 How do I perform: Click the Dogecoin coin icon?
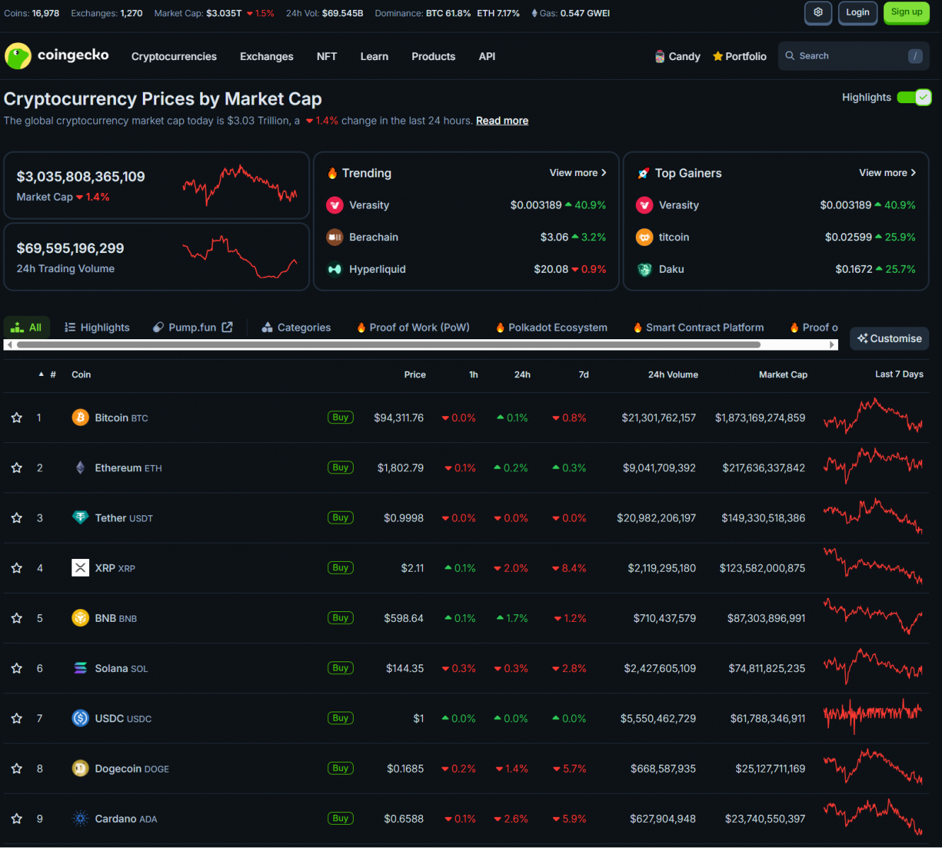pyautogui.click(x=81, y=768)
